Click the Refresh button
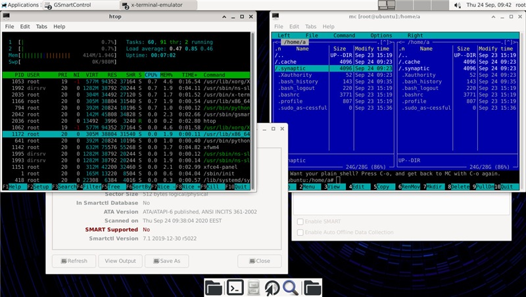This screenshot has width=526, height=297. [x=73, y=261]
